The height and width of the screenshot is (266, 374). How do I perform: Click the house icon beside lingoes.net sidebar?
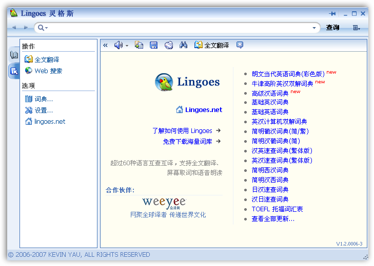[x=29, y=121]
